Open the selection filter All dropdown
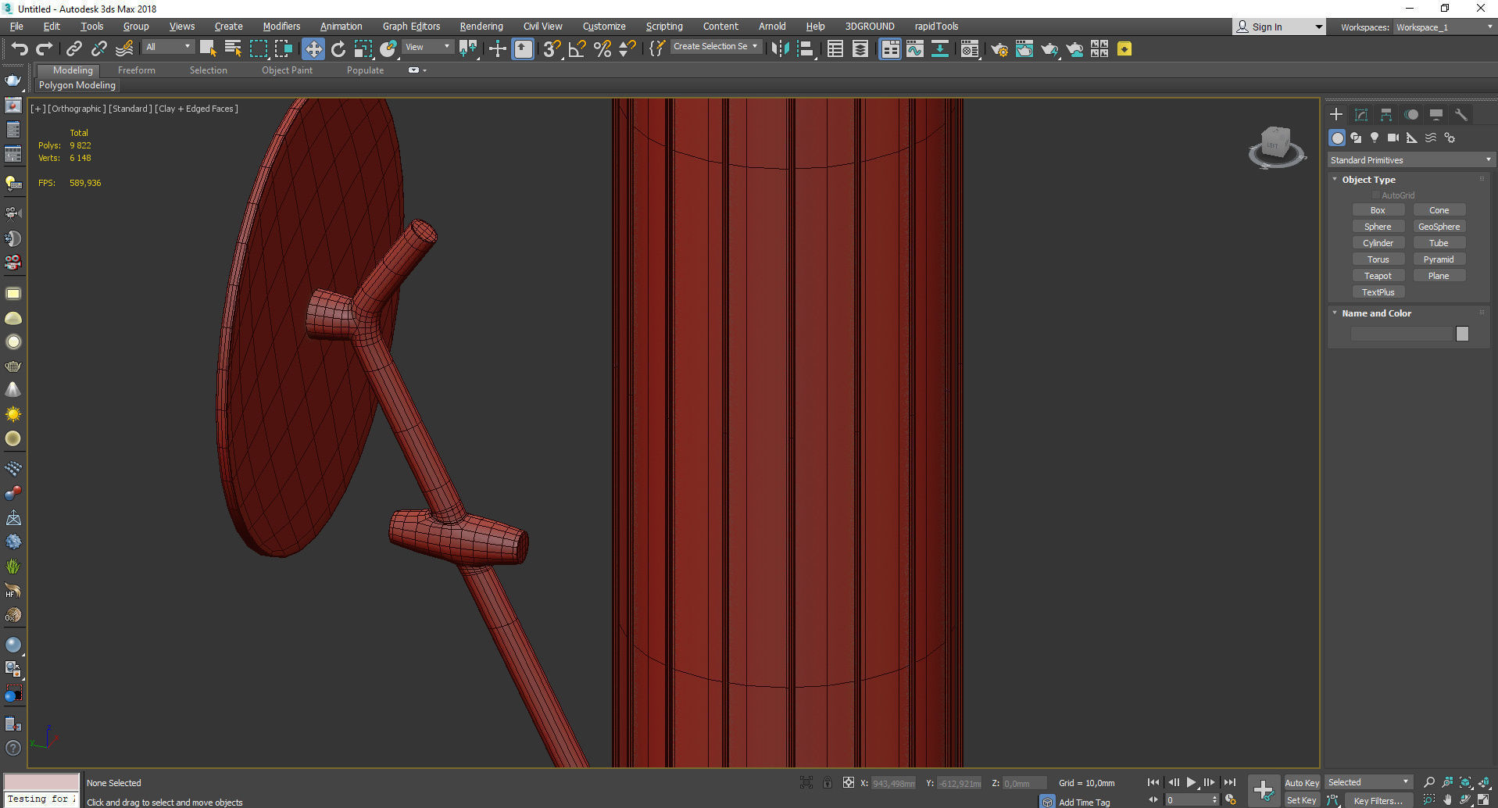The width and height of the screenshot is (1498, 808). tap(167, 47)
